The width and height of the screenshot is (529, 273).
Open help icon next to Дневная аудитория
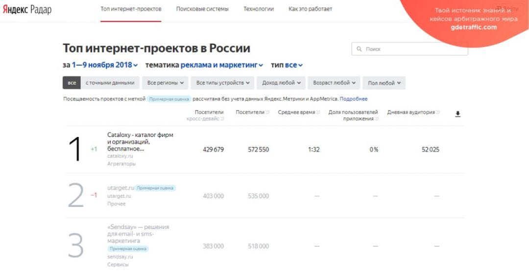[x=437, y=112]
